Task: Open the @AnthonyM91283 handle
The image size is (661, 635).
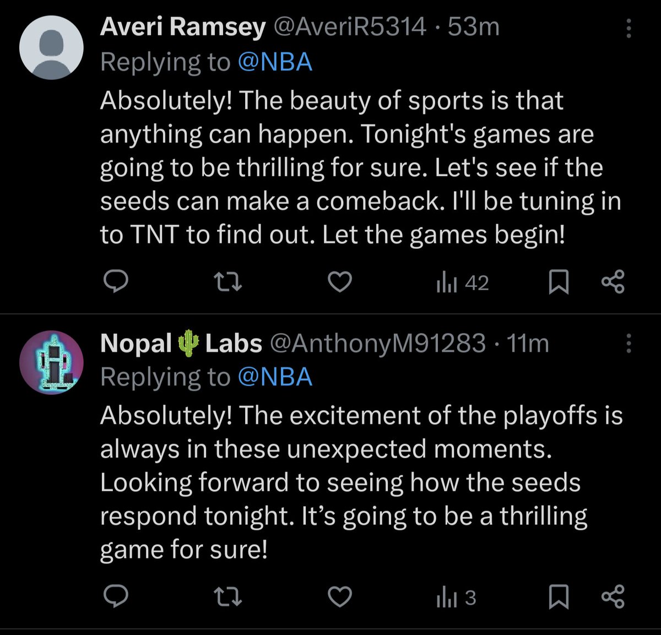Action: tap(377, 344)
